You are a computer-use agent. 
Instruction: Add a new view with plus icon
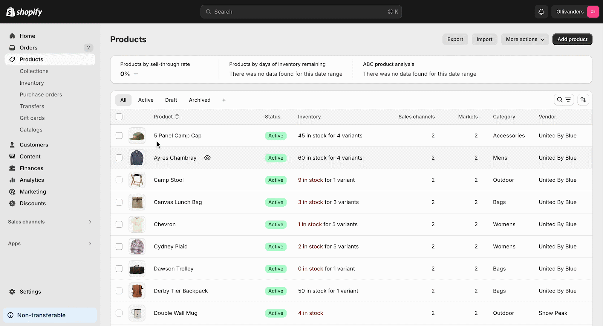(224, 100)
